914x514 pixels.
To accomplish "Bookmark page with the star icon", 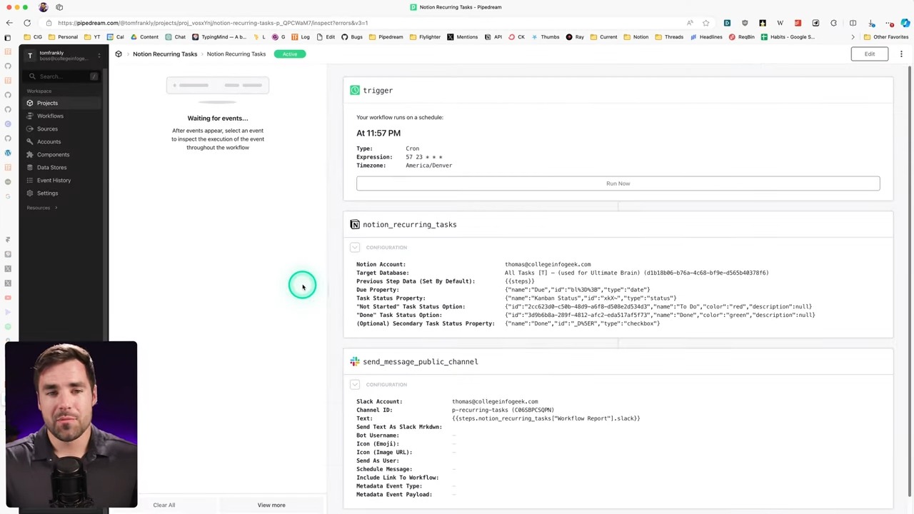I will [705, 23].
